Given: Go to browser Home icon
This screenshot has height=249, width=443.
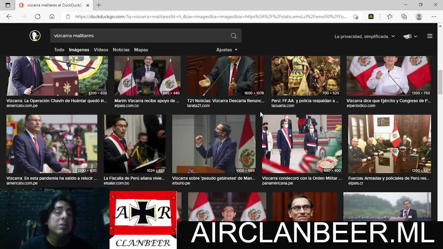Looking at the screenshot, I should (52, 17).
